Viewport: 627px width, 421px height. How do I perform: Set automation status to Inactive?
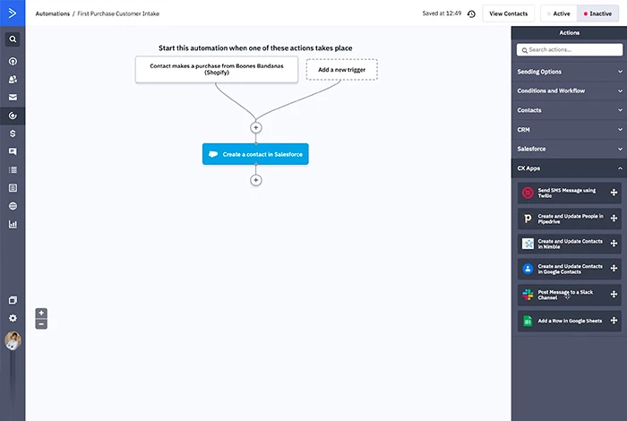point(597,13)
